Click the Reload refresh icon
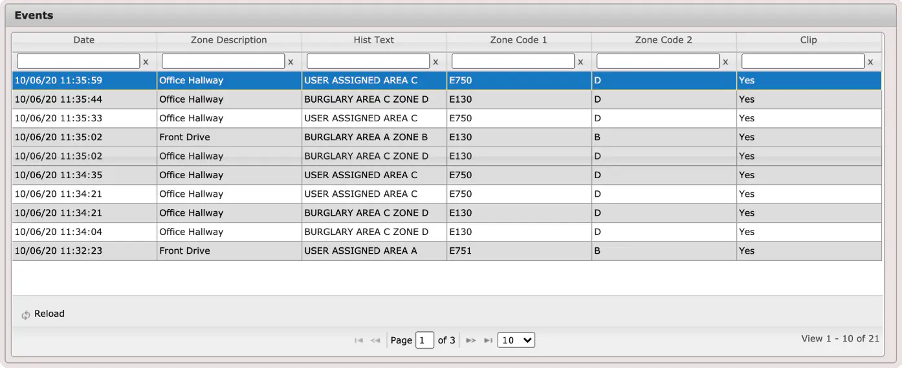 coord(26,315)
